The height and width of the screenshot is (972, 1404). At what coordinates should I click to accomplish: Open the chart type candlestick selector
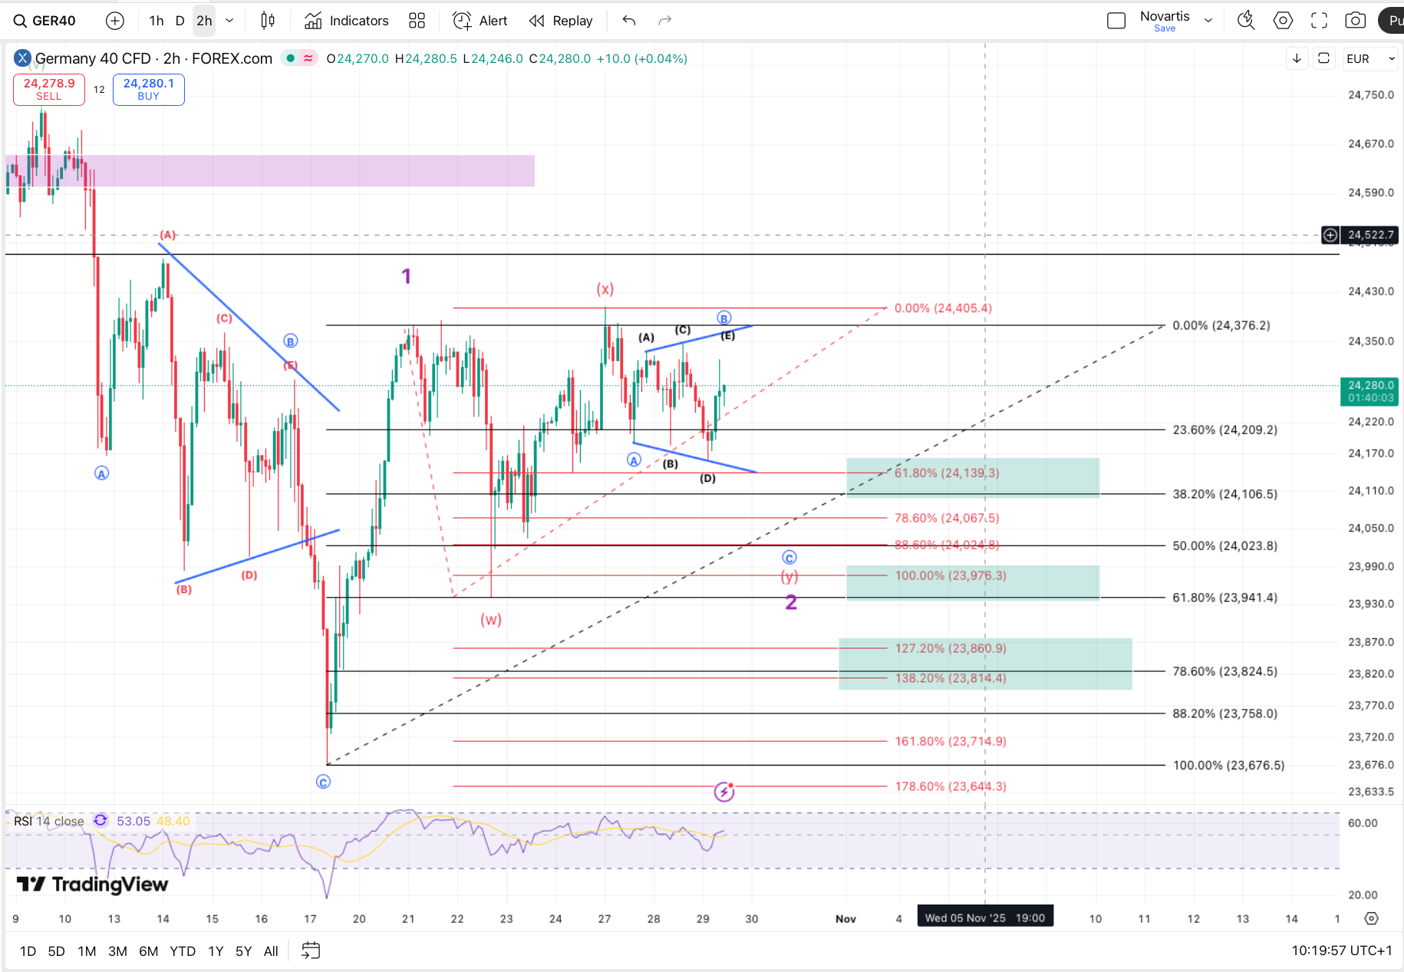pyautogui.click(x=268, y=21)
